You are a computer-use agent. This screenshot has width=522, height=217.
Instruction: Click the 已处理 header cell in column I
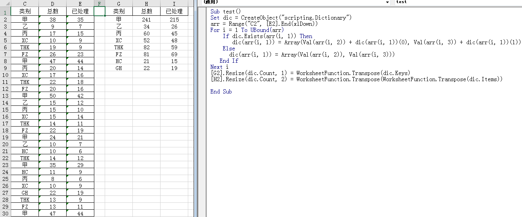click(174, 12)
